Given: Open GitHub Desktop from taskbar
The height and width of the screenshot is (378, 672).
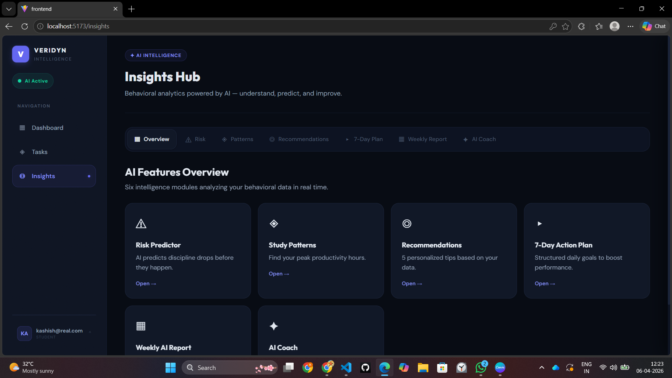Looking at the screenshot, I should pos(365,367).
